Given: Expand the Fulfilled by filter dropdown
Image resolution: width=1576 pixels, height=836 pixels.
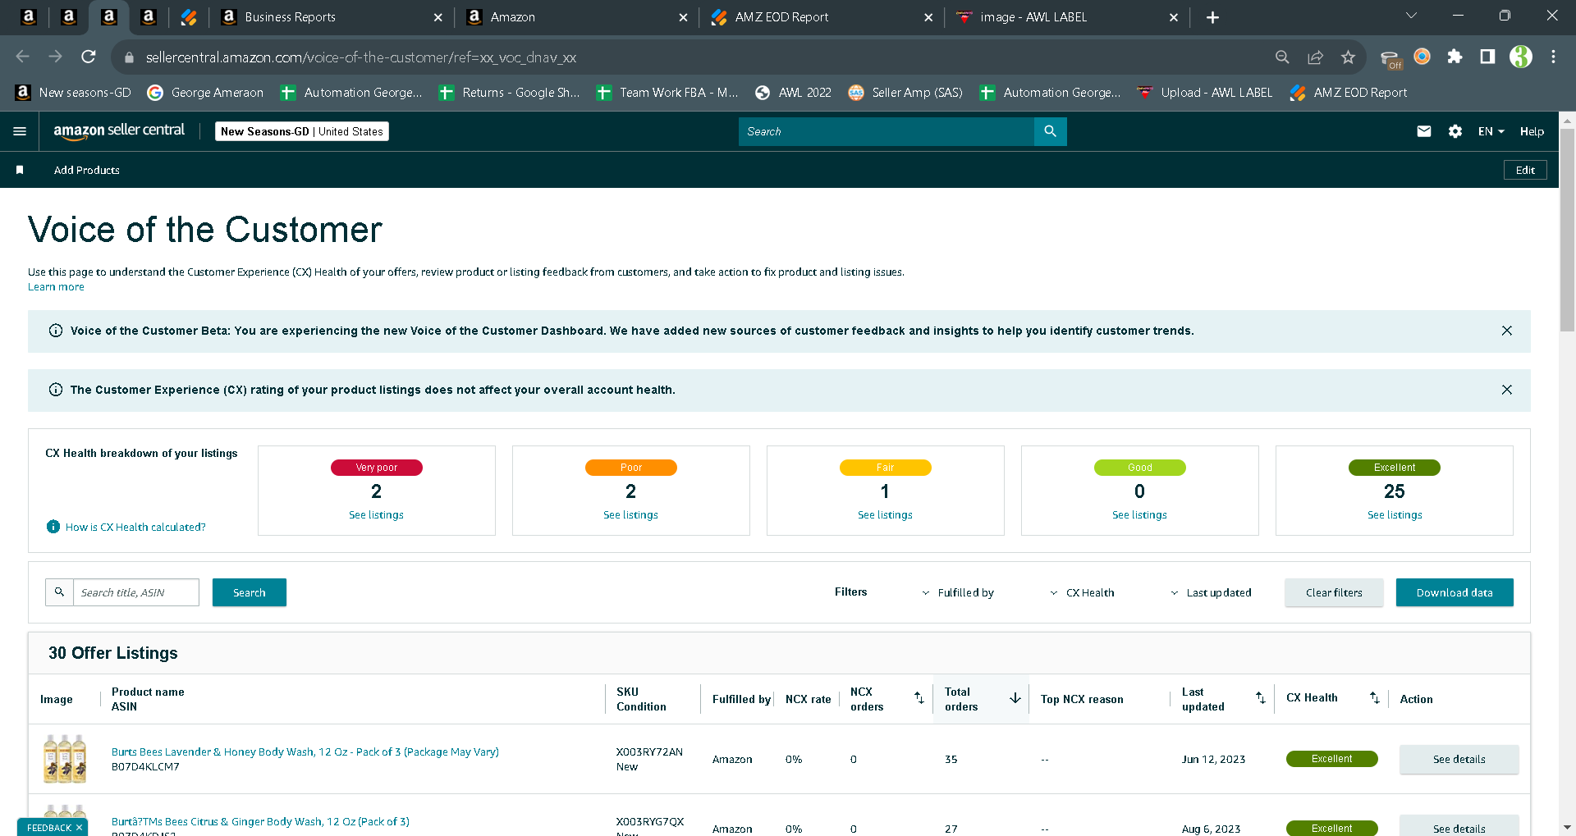Looking at the screenshot, I should (x=957, y=592).
